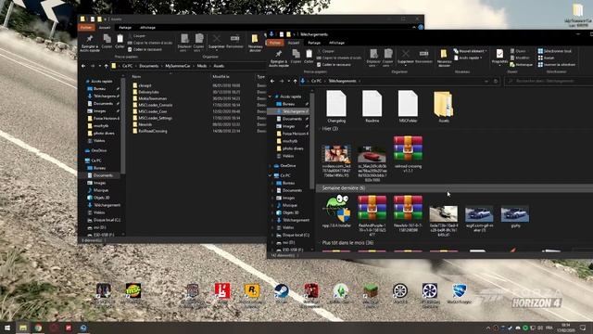Click Supprimer in the Téléchargements window ribbon
593x334 pixels.
pyautogui.click(x=406, y=57)
